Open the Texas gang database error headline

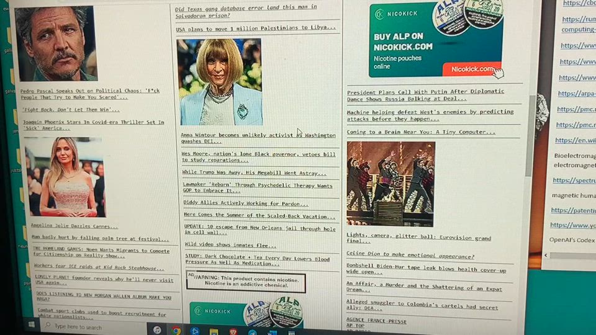click(246, 11)
